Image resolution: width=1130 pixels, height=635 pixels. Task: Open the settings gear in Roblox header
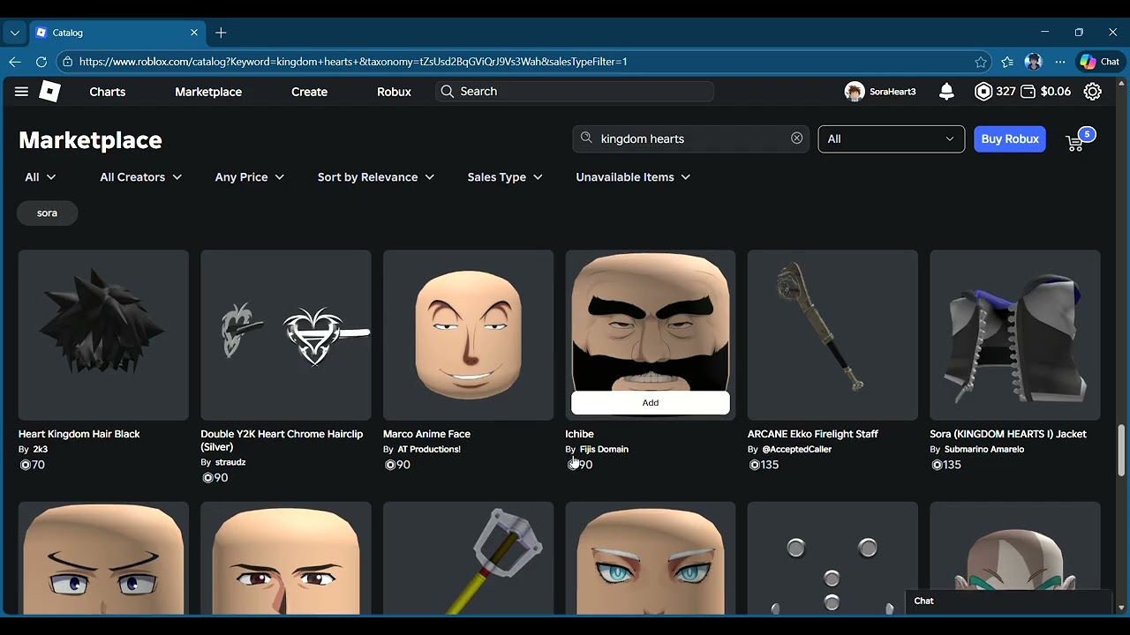[x=1092, y=92]
